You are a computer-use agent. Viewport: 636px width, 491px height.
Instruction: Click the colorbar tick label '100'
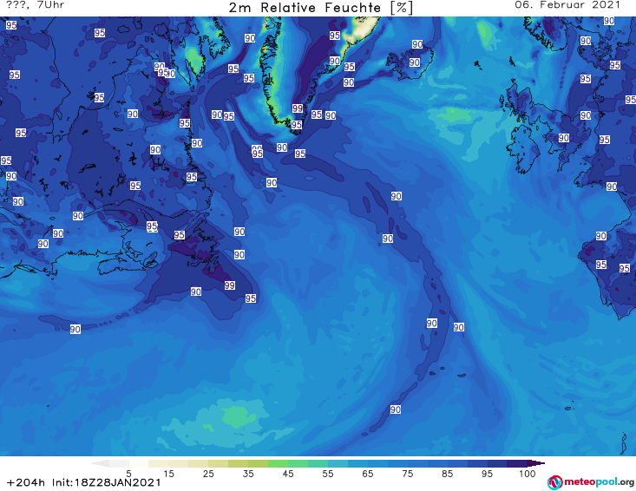click(528, 474)
